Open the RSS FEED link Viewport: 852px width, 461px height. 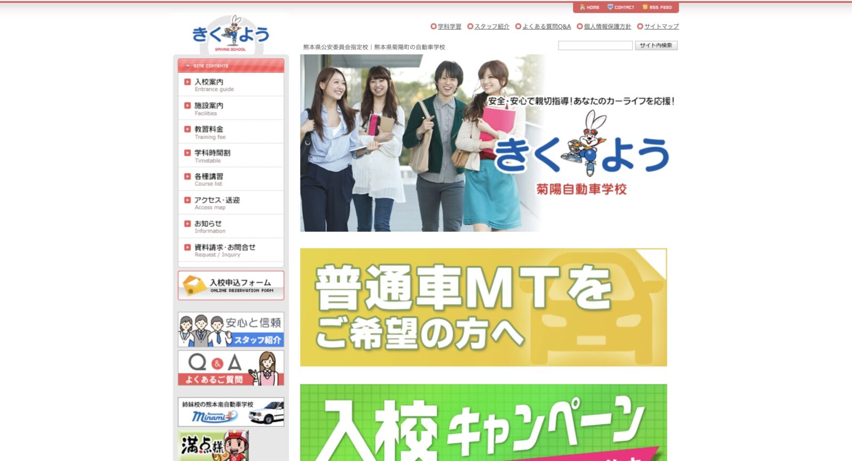[x=658, y=7]
